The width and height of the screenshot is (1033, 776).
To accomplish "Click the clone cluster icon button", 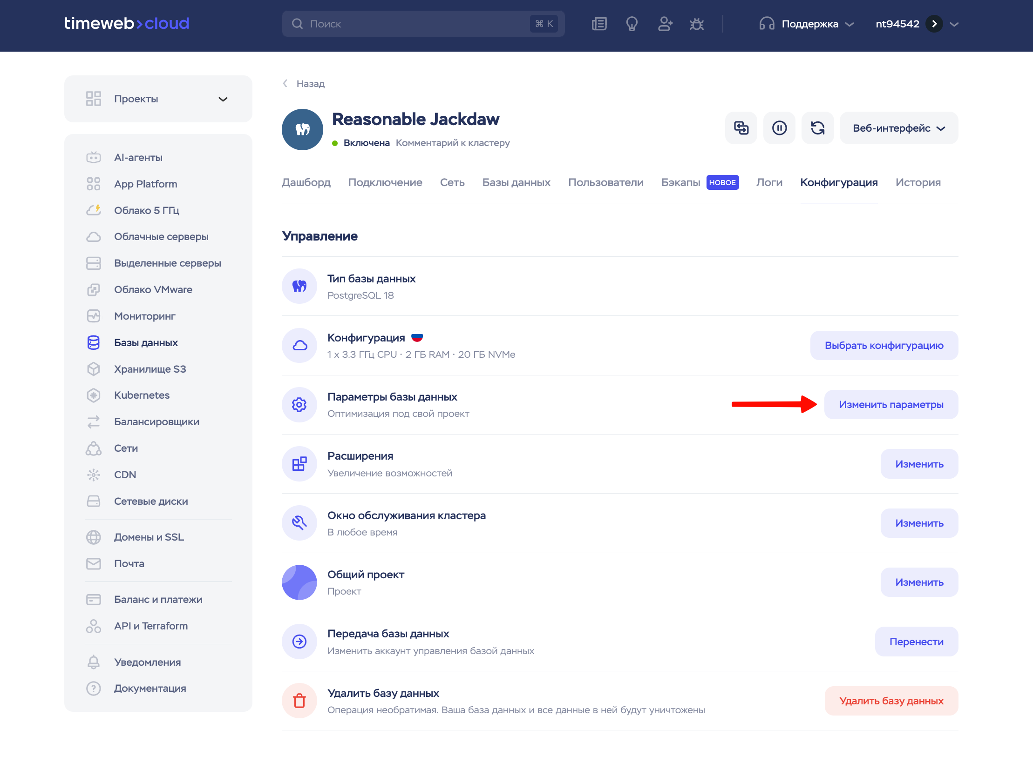I will [x=741, y=128].
